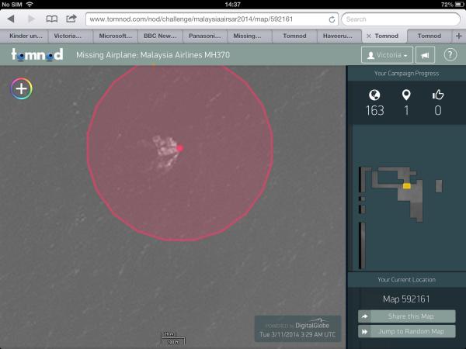Click the red tag marker dot
Image resolution: width=466 pixels, height=349 pixels.
tap(180, 148)
